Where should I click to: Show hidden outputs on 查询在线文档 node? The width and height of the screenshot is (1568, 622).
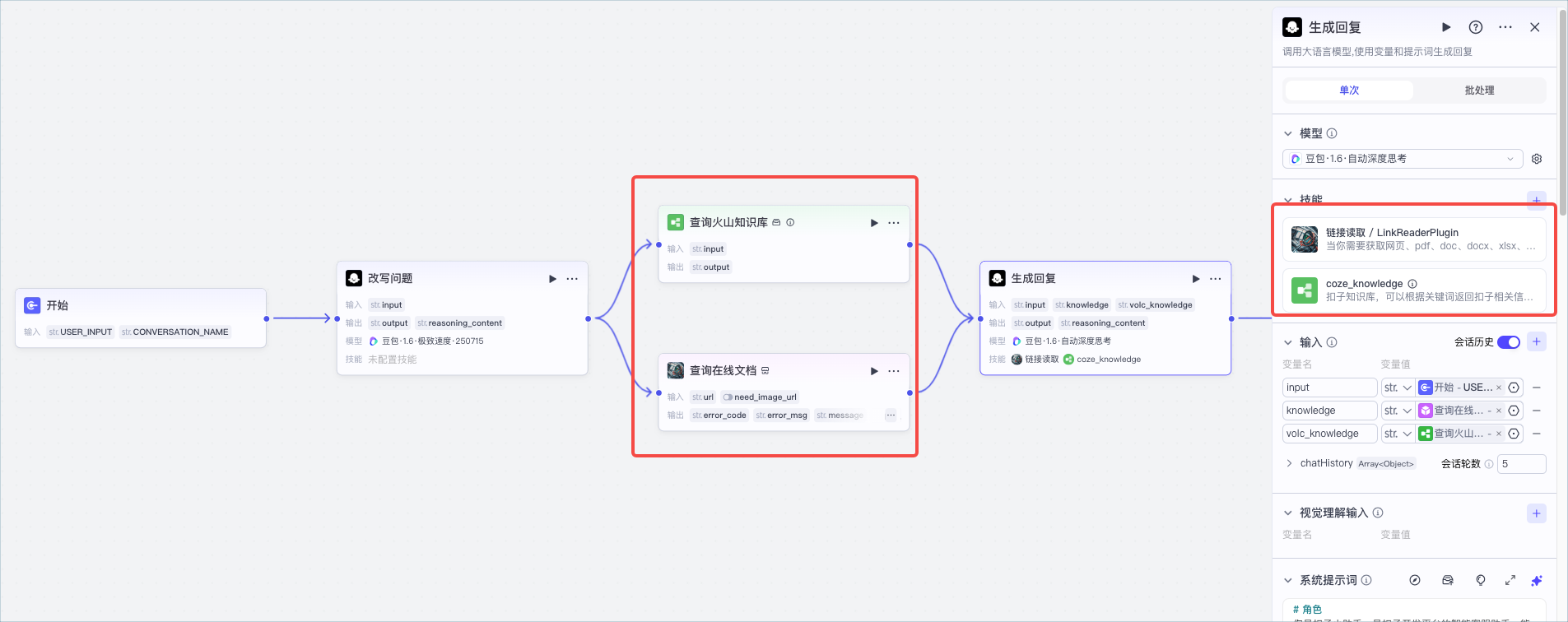[x=891, y=415]
